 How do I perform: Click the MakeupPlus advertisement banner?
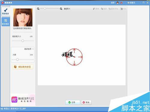(23, 99)
